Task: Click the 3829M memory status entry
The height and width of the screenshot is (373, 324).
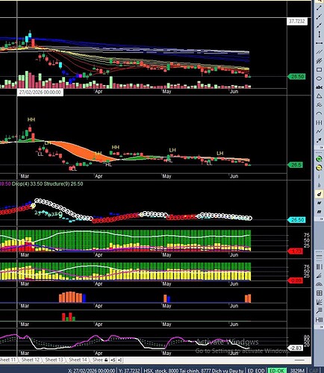Action: (297, 371)
